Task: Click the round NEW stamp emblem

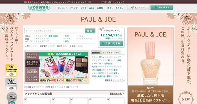Action: pos(186,98)
